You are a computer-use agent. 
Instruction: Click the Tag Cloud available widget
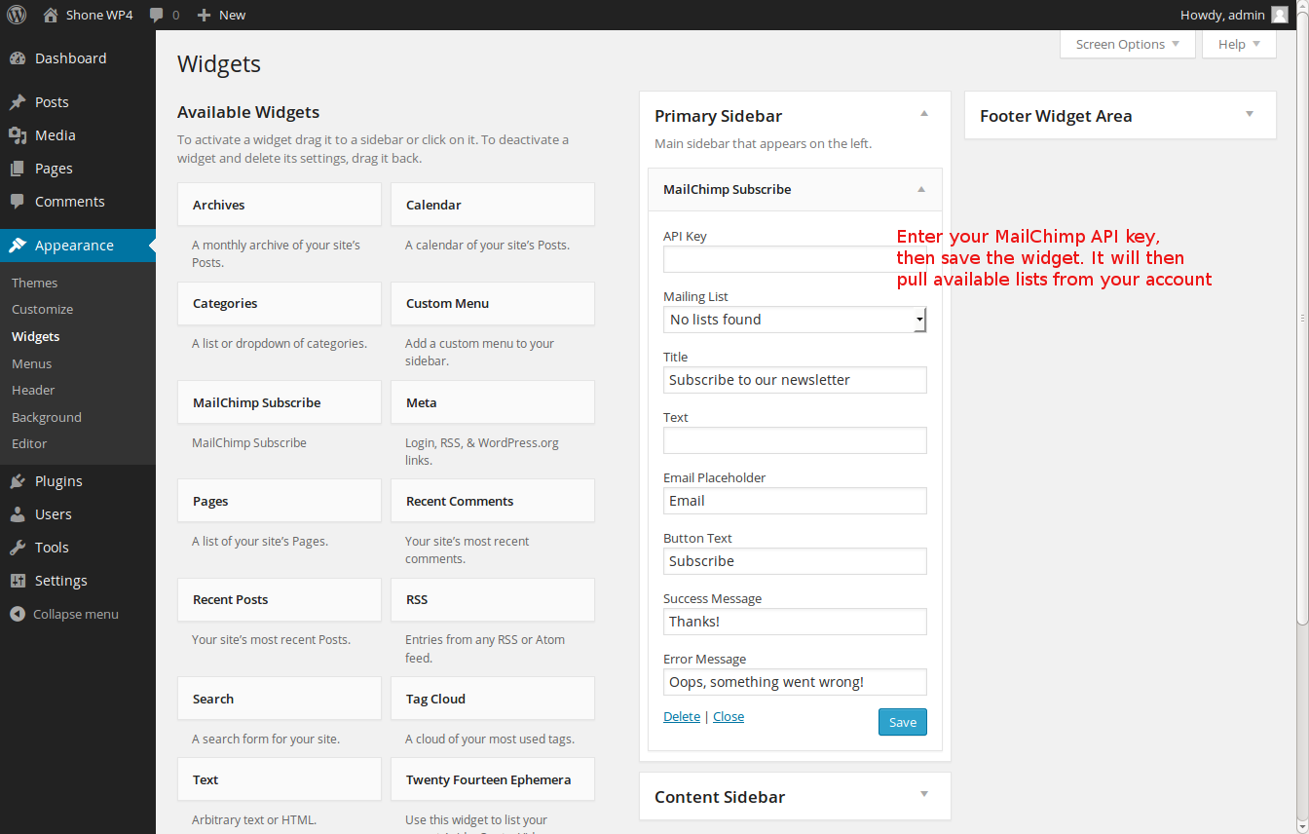[x=493, y=699]
